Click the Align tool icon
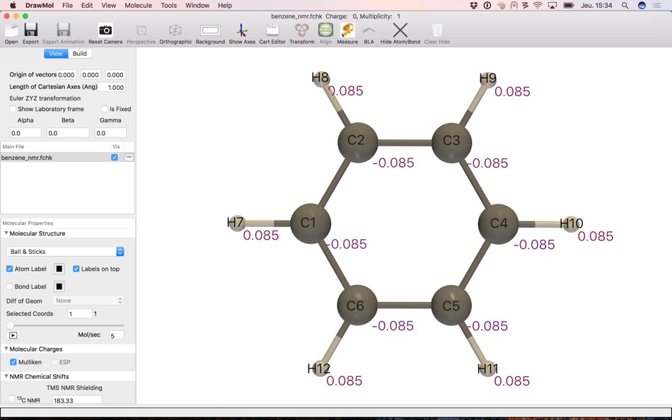 (x=325, y=30)
